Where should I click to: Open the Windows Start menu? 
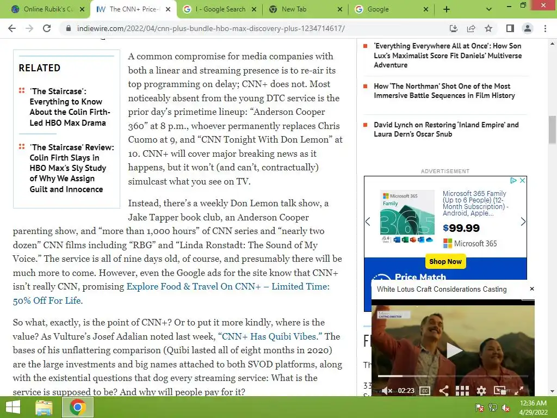pyautogui.click(x=13, y=407)
